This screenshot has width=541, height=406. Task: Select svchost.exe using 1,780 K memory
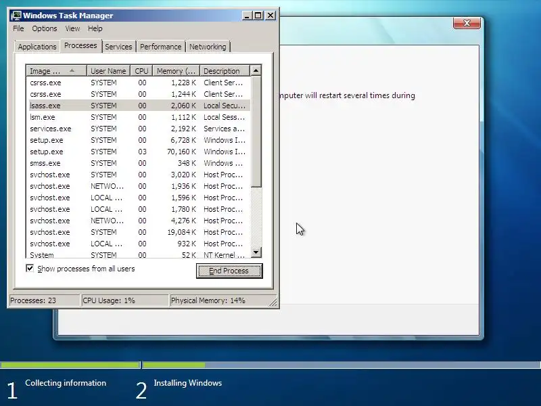[139, 209]
